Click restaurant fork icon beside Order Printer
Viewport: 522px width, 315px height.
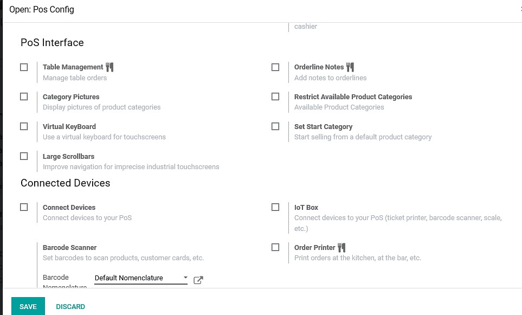tap(341, 247)
